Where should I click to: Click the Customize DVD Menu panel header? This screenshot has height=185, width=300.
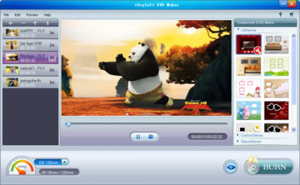pos(265,23)
